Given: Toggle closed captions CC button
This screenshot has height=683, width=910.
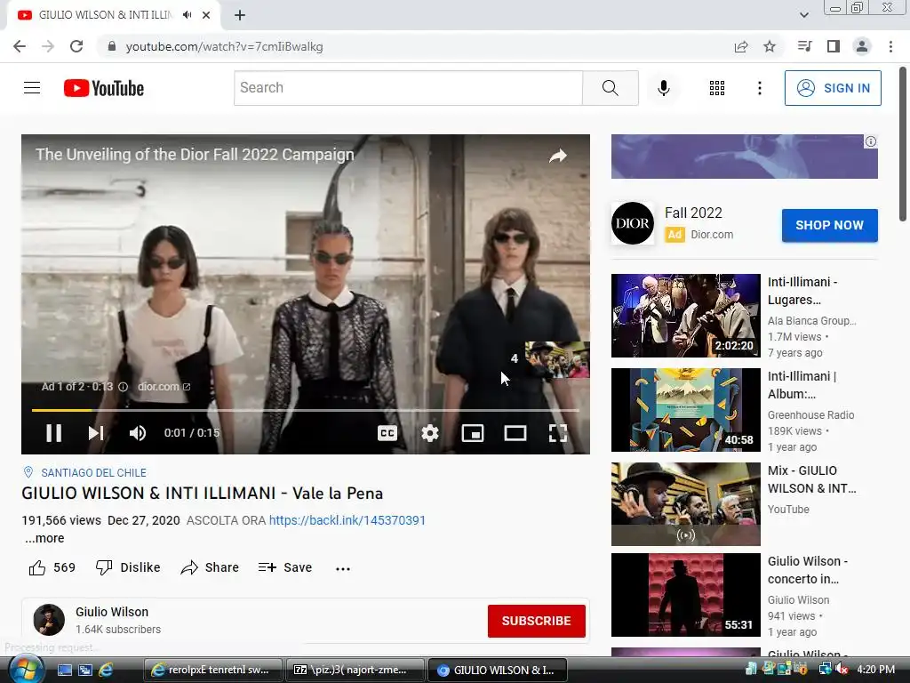Looking at the screenshot, I should [x=387, y=433].
